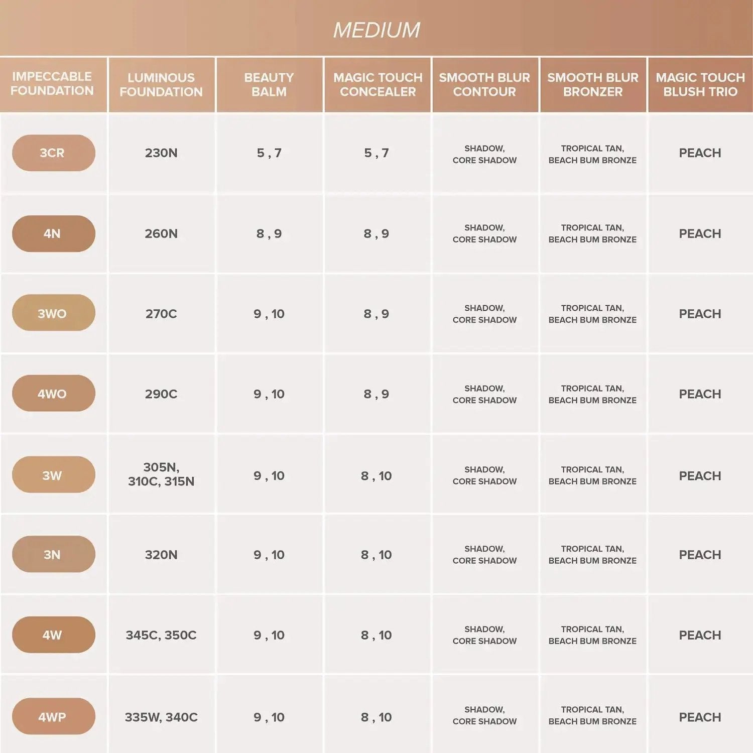Select the Smooth Blur Bronzer header
This screenshot has height=753, width=753.
pos(593,84)
